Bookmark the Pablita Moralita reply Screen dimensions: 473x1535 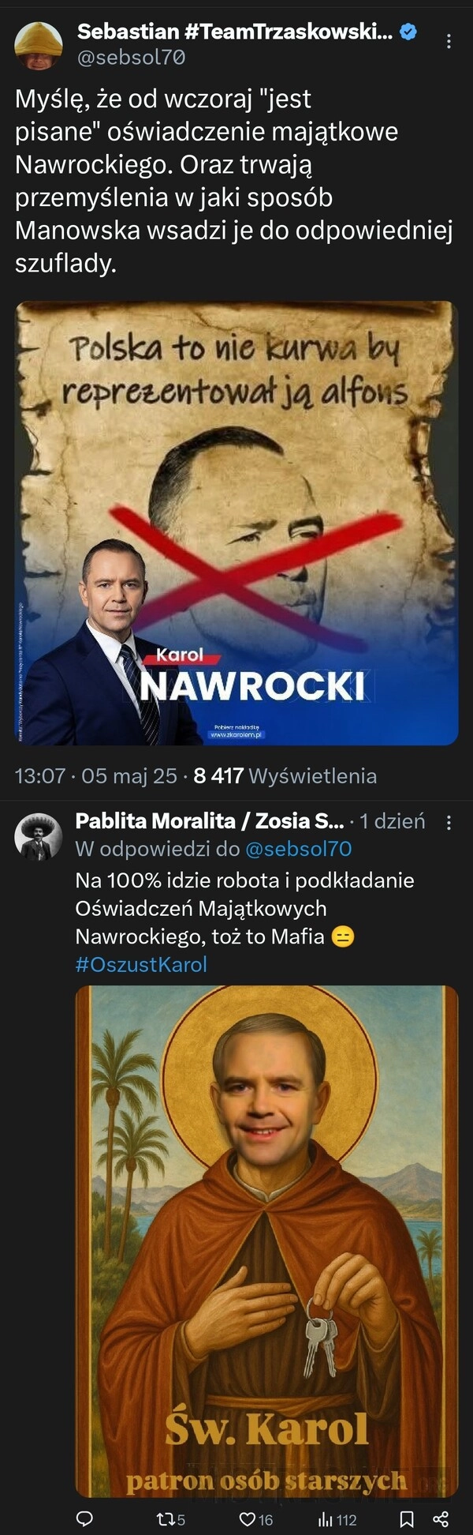coord(407,1518)
